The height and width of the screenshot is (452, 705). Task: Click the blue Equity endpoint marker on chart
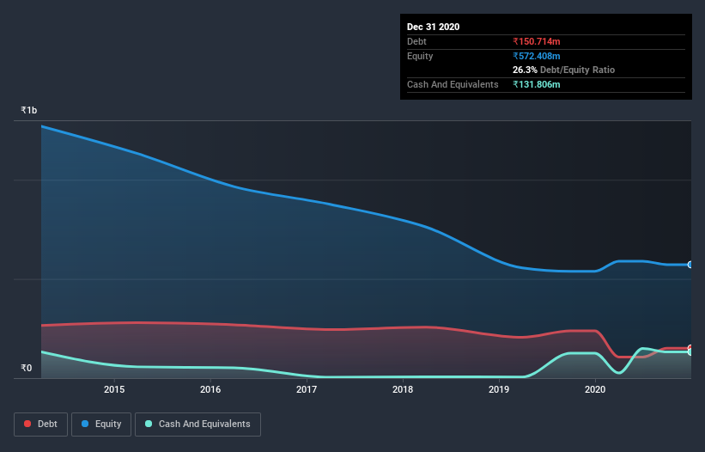(x=690, y=265)
